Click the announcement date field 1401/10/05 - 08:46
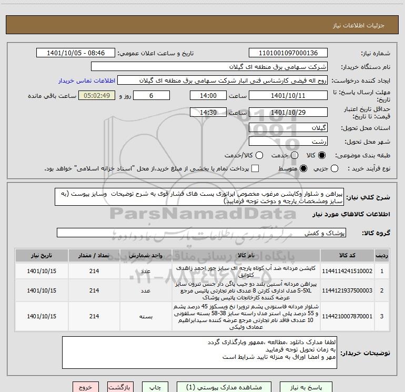This screenshot has height=392, width=405. tap(76, 53)
